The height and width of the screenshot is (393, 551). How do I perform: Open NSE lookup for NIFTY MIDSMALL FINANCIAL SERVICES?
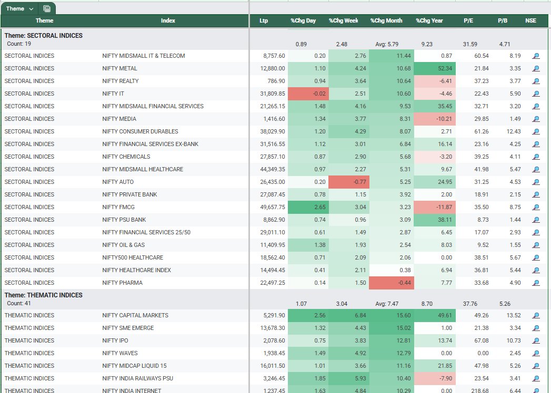click(536, 106)
